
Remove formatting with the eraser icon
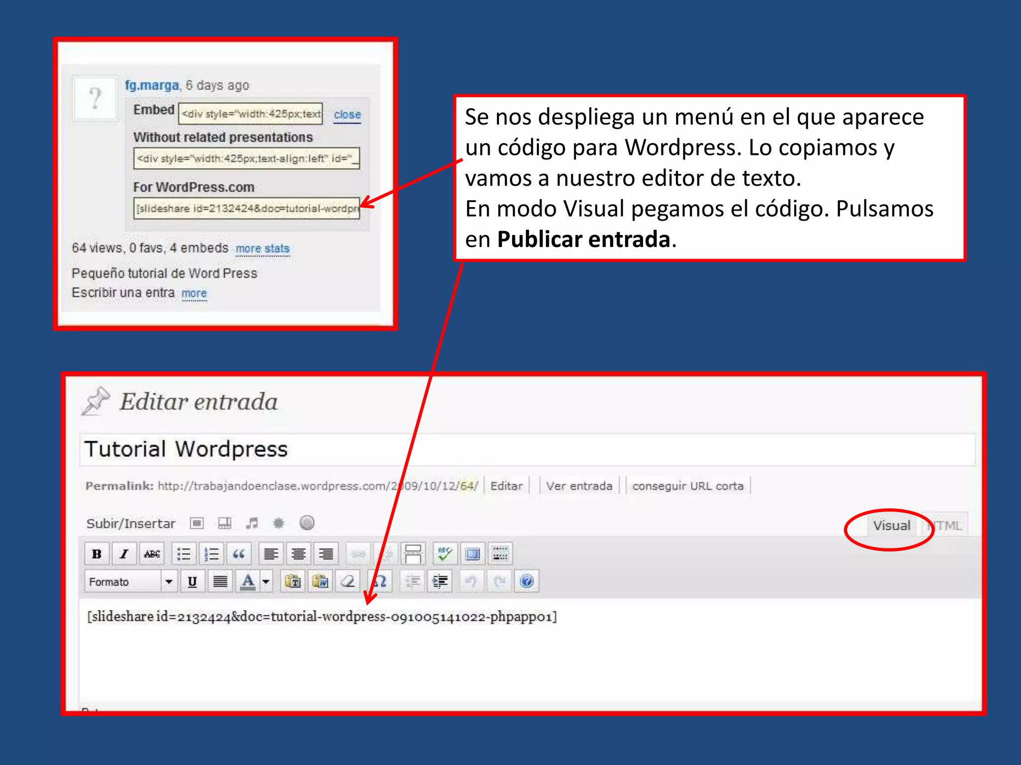(x=348, y=581)
